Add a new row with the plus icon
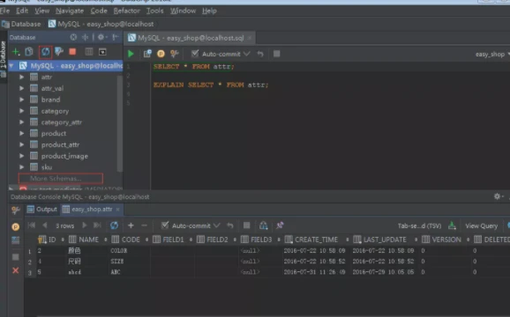This screenshot has width=510, height=317. click(131, 225)
